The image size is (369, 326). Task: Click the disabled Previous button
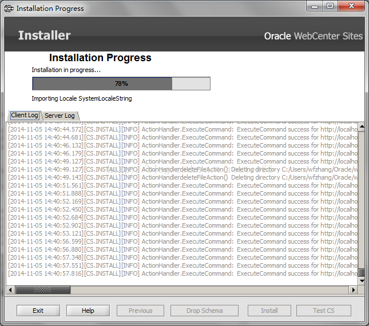click(140, 311)
